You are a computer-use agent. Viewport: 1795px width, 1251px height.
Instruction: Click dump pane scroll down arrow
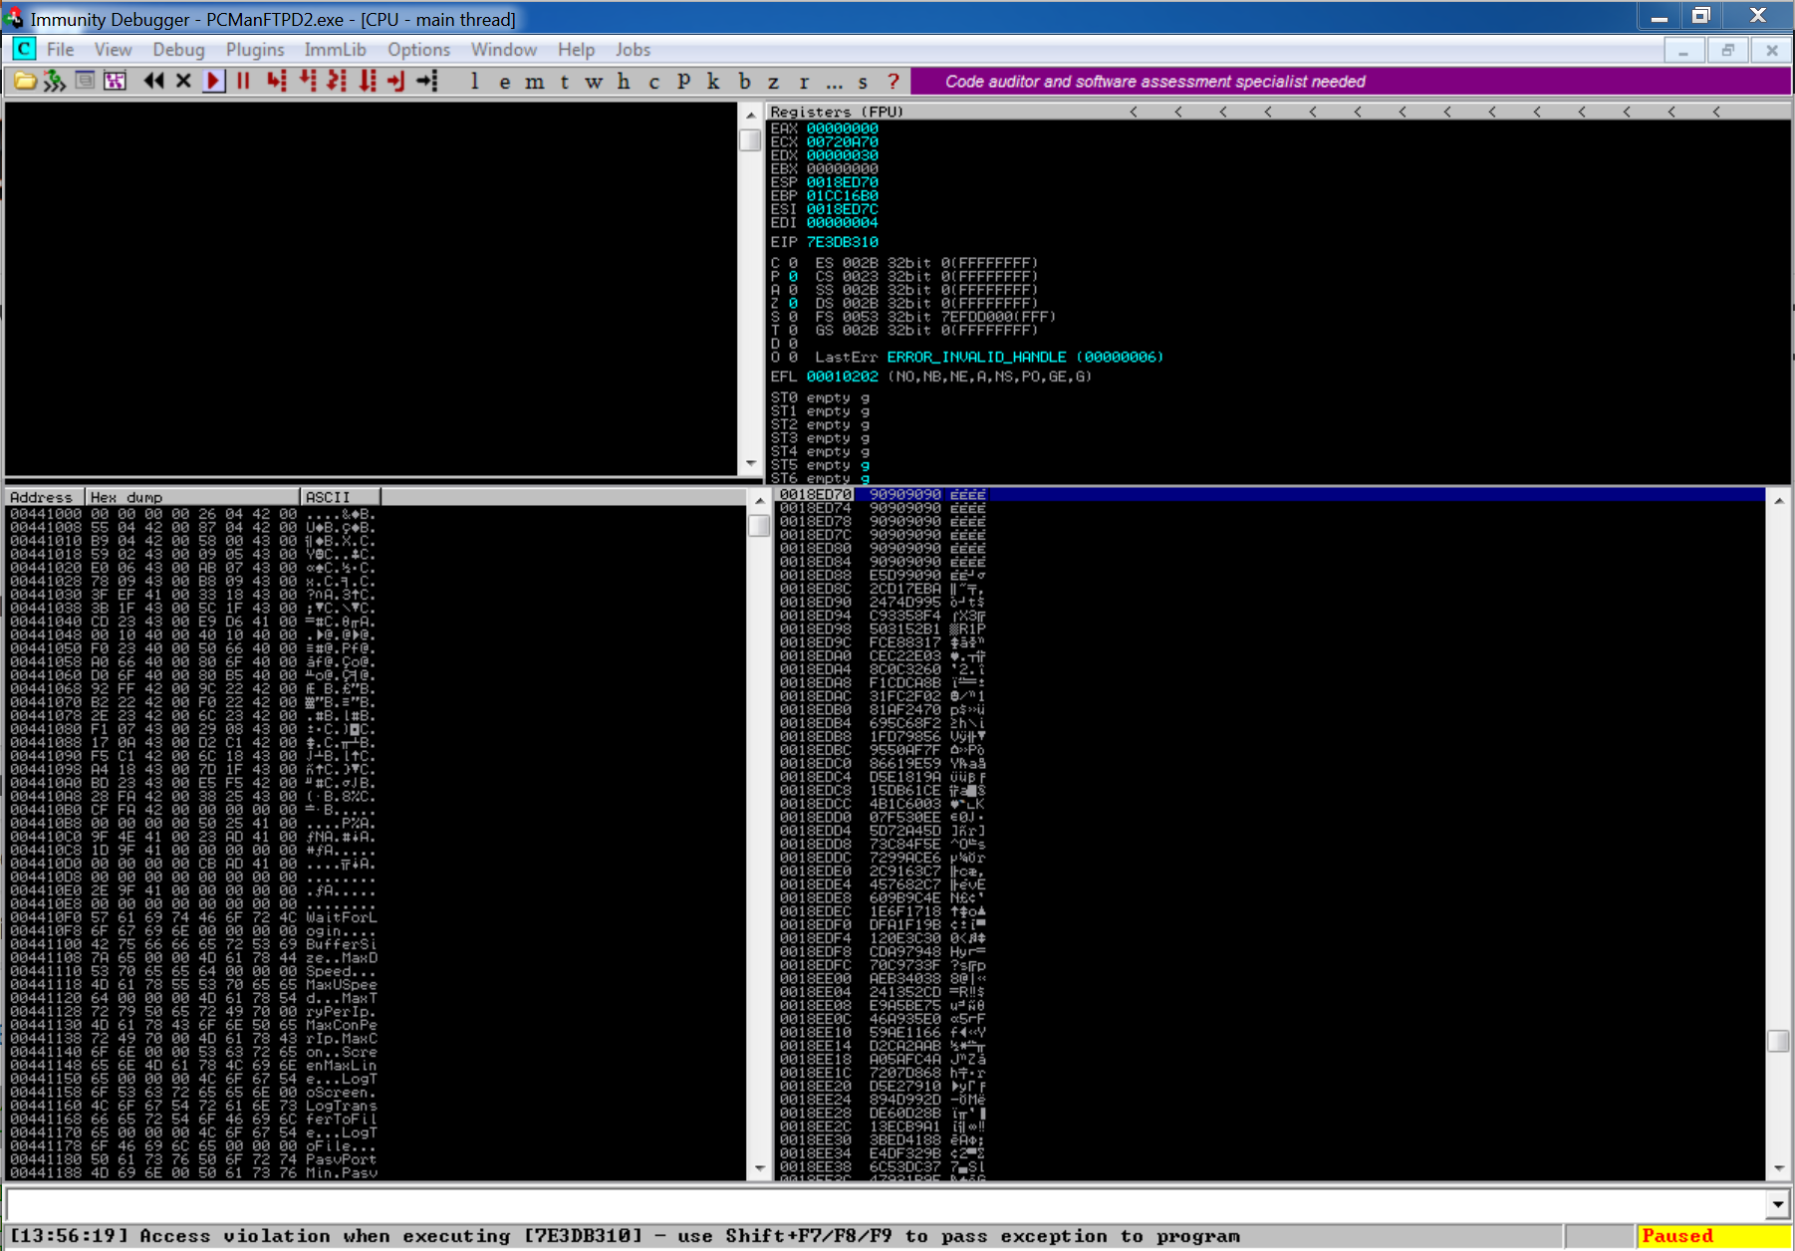pyautogui.click(x=759, y=1168)
